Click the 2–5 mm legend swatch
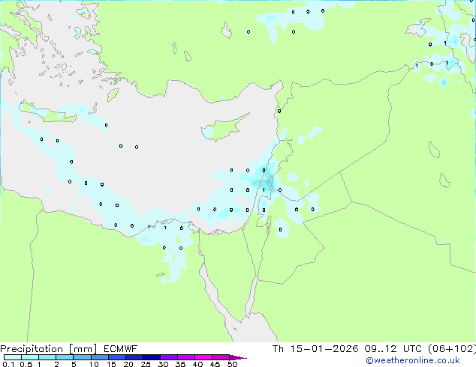Screen dimensions: 476x367 [65, 357]
